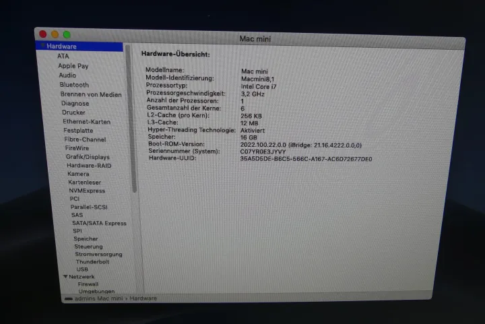This screenshot has width=485, height=324.
Task: Select the Netzwerk category
Action: (x=82, y=277)
